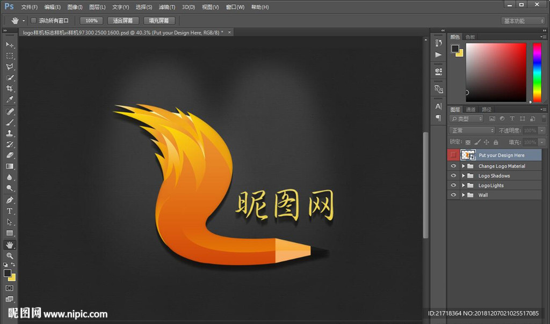Select the Gradient tool

[x=10, y=166]
